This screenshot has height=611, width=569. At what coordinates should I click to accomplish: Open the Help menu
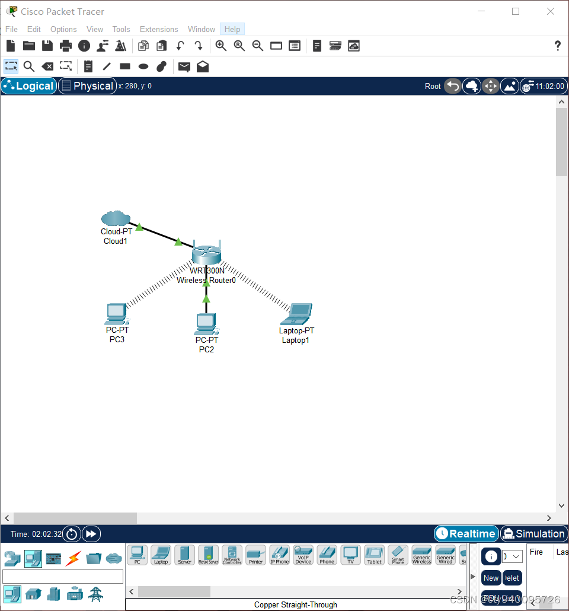click(232, 29)
